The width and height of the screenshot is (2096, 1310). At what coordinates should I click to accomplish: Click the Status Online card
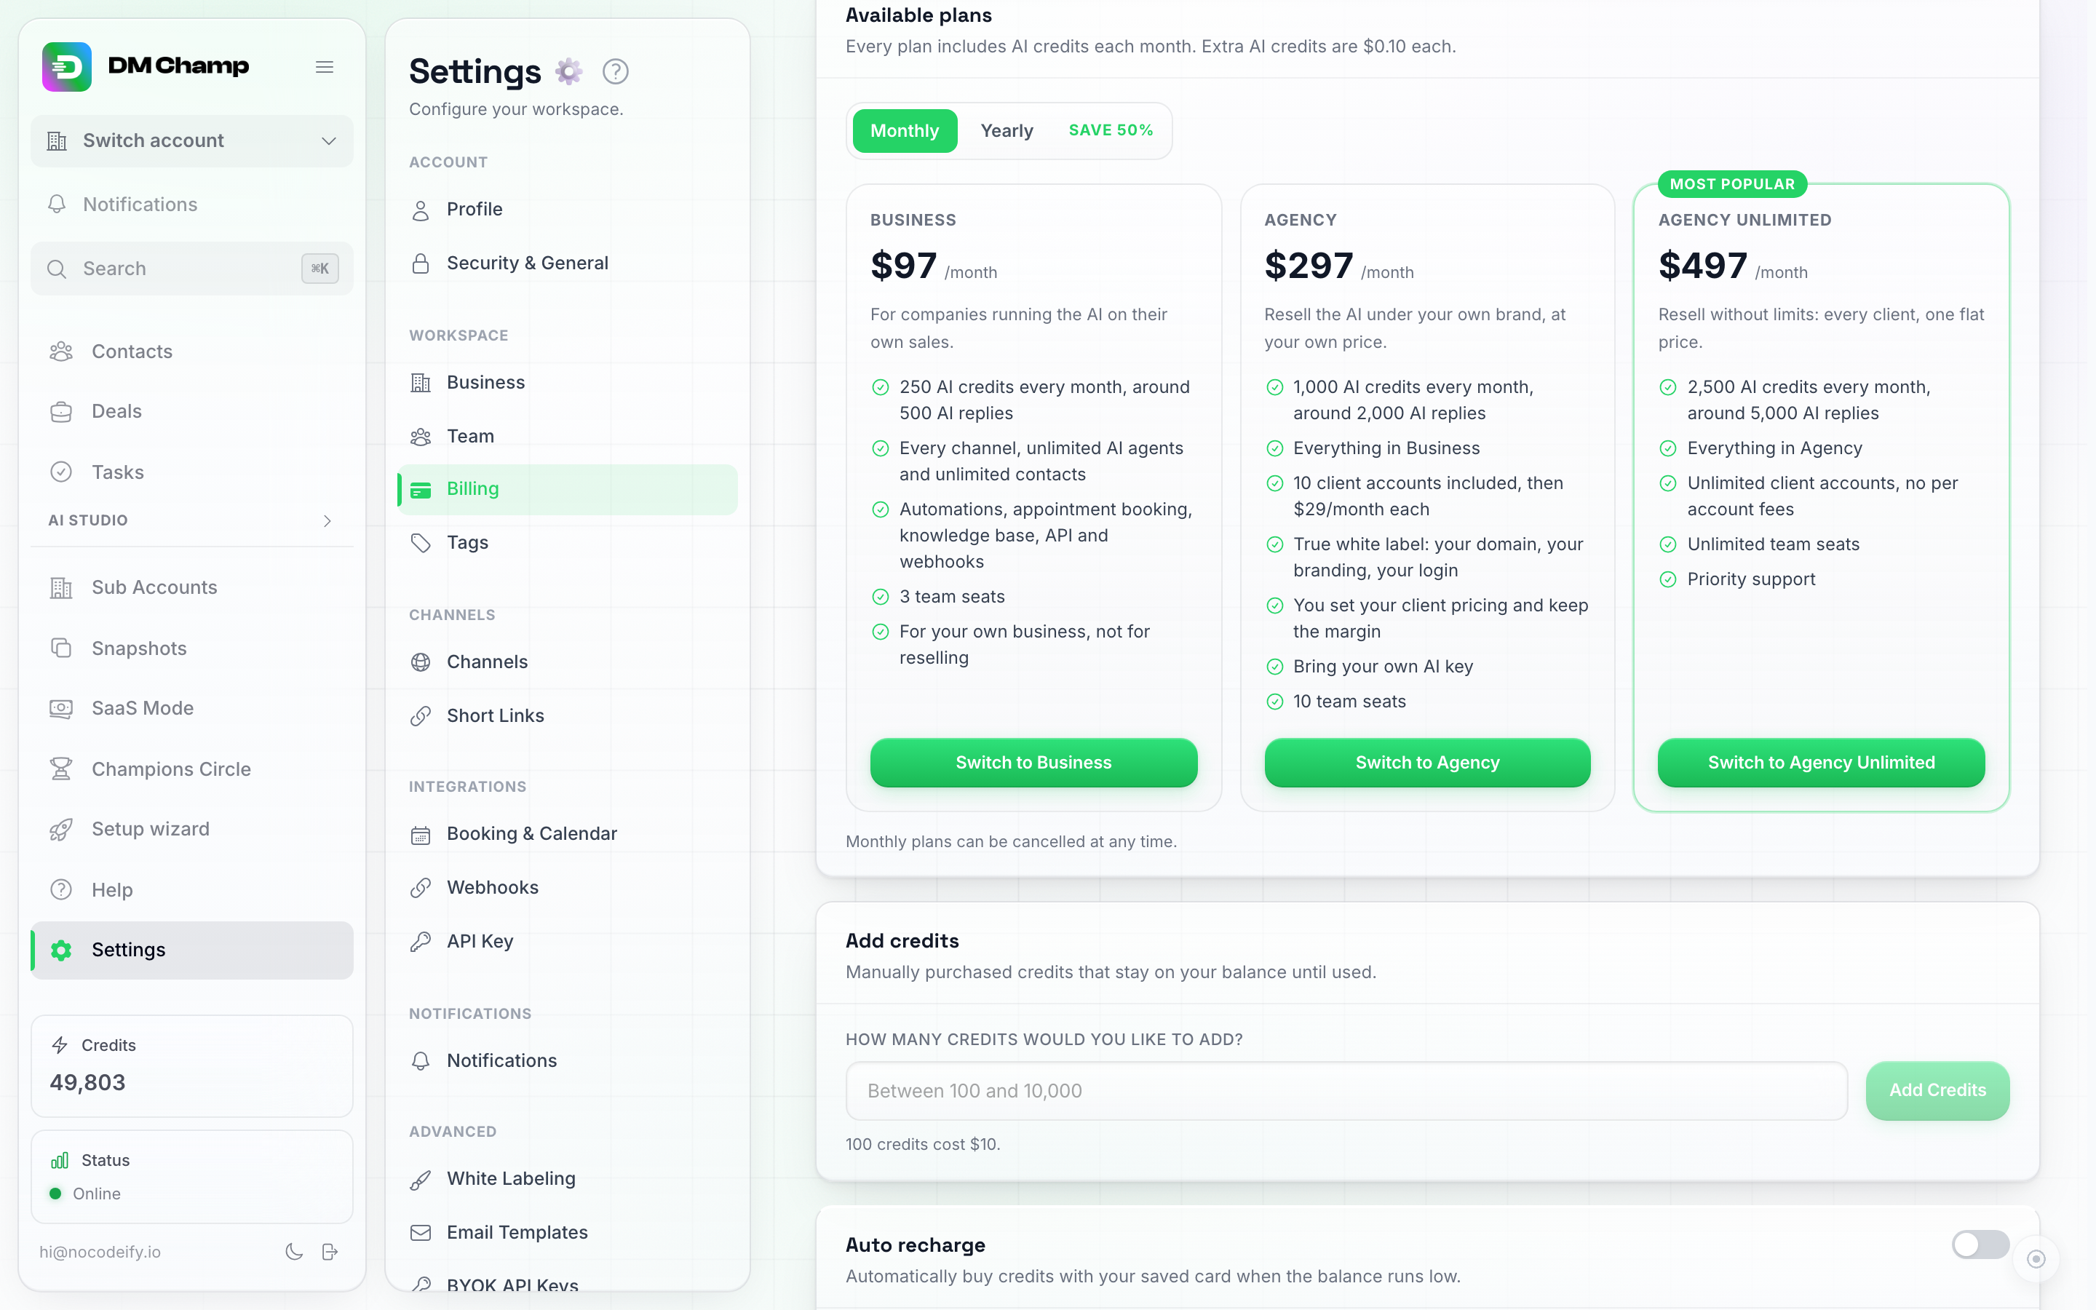click(191, 1177)
